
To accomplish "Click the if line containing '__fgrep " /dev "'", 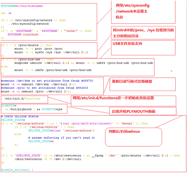I will 91,155.
